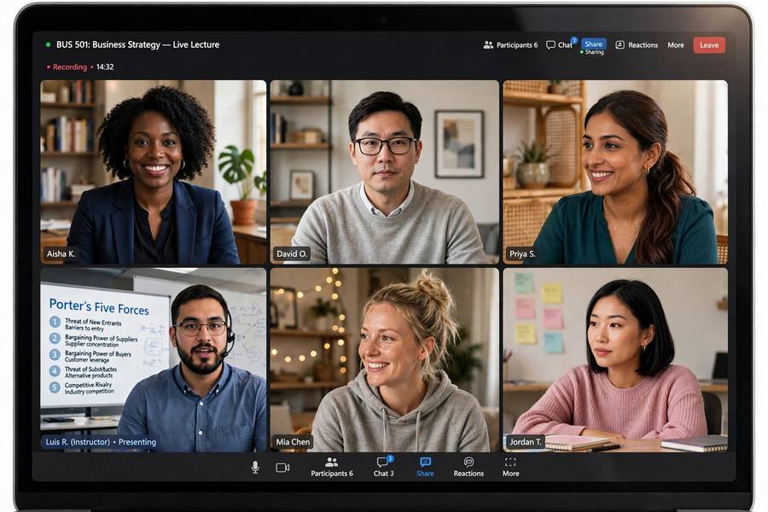Click the Mia Chen name label

[x=293, y=442]
